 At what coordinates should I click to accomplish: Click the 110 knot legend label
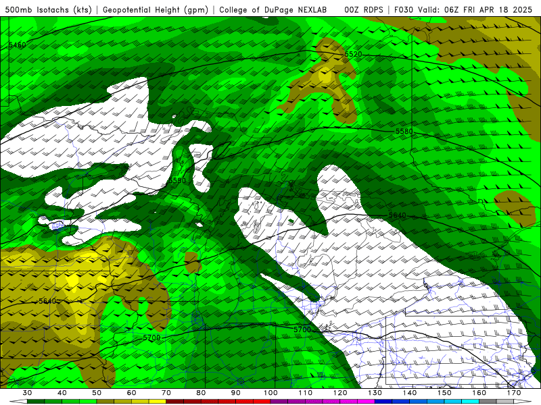[306, 393]
